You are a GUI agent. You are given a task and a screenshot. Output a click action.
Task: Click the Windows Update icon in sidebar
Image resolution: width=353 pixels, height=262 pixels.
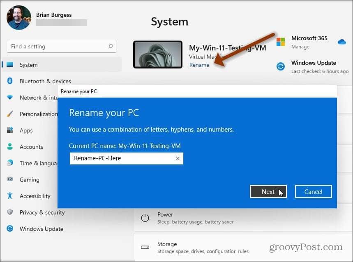[10, 228]
